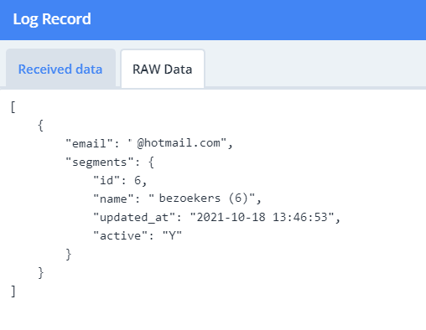Viewport: 426px width, 330px height.
Task: Click the "active" key in JSON
Action: tap(121, 236)
